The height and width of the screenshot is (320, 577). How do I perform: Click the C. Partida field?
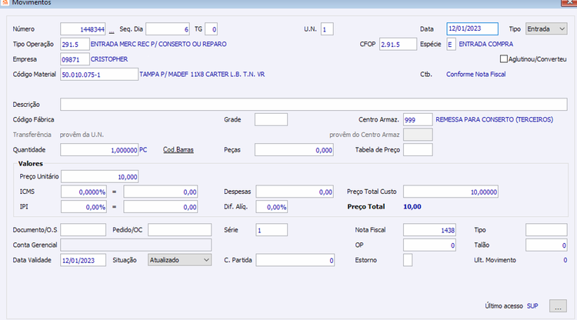[x=295, y=260]
